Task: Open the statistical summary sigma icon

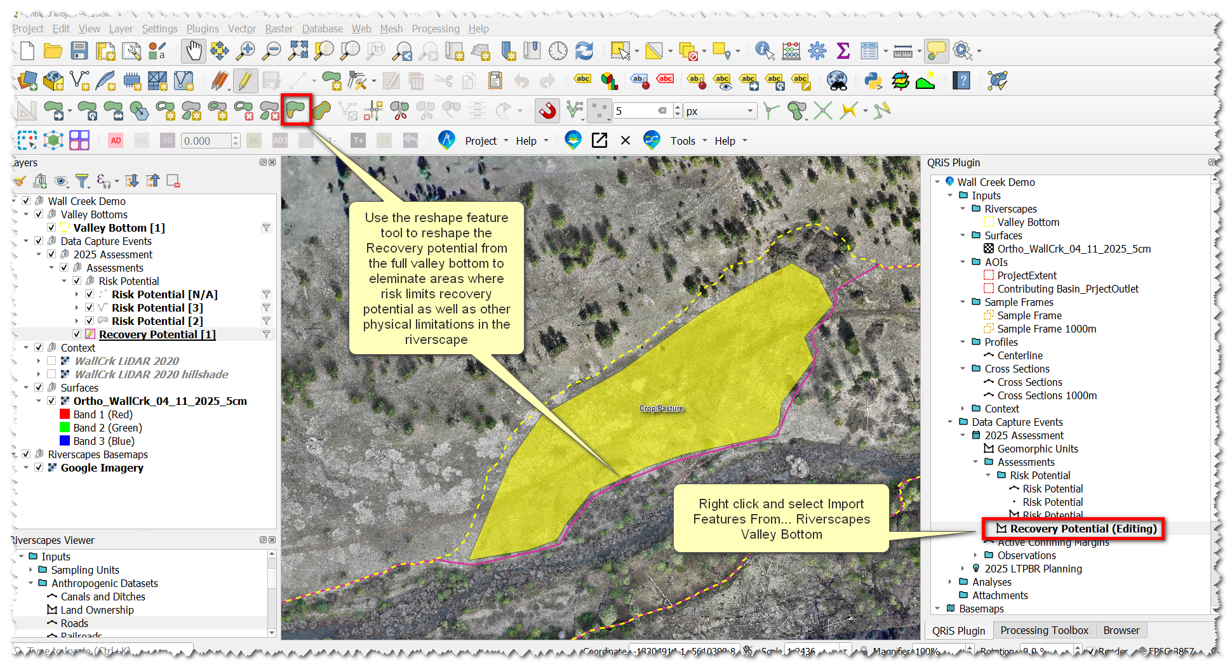Action: pos(843,51)
